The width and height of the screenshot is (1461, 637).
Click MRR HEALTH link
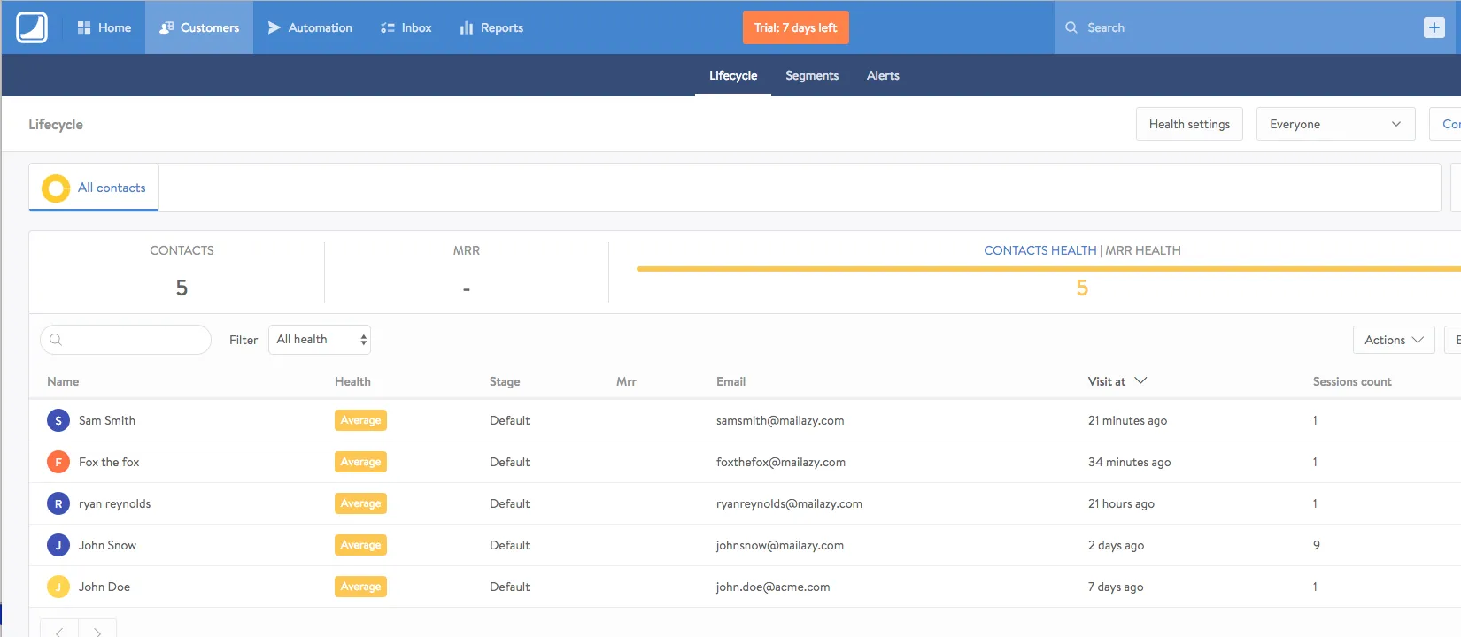click(x=1143, y=250)
